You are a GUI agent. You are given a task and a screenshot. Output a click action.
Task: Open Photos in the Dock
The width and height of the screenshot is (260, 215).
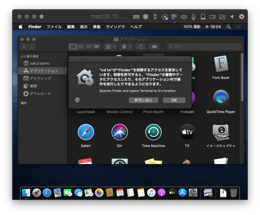click(x=99, y=193)
